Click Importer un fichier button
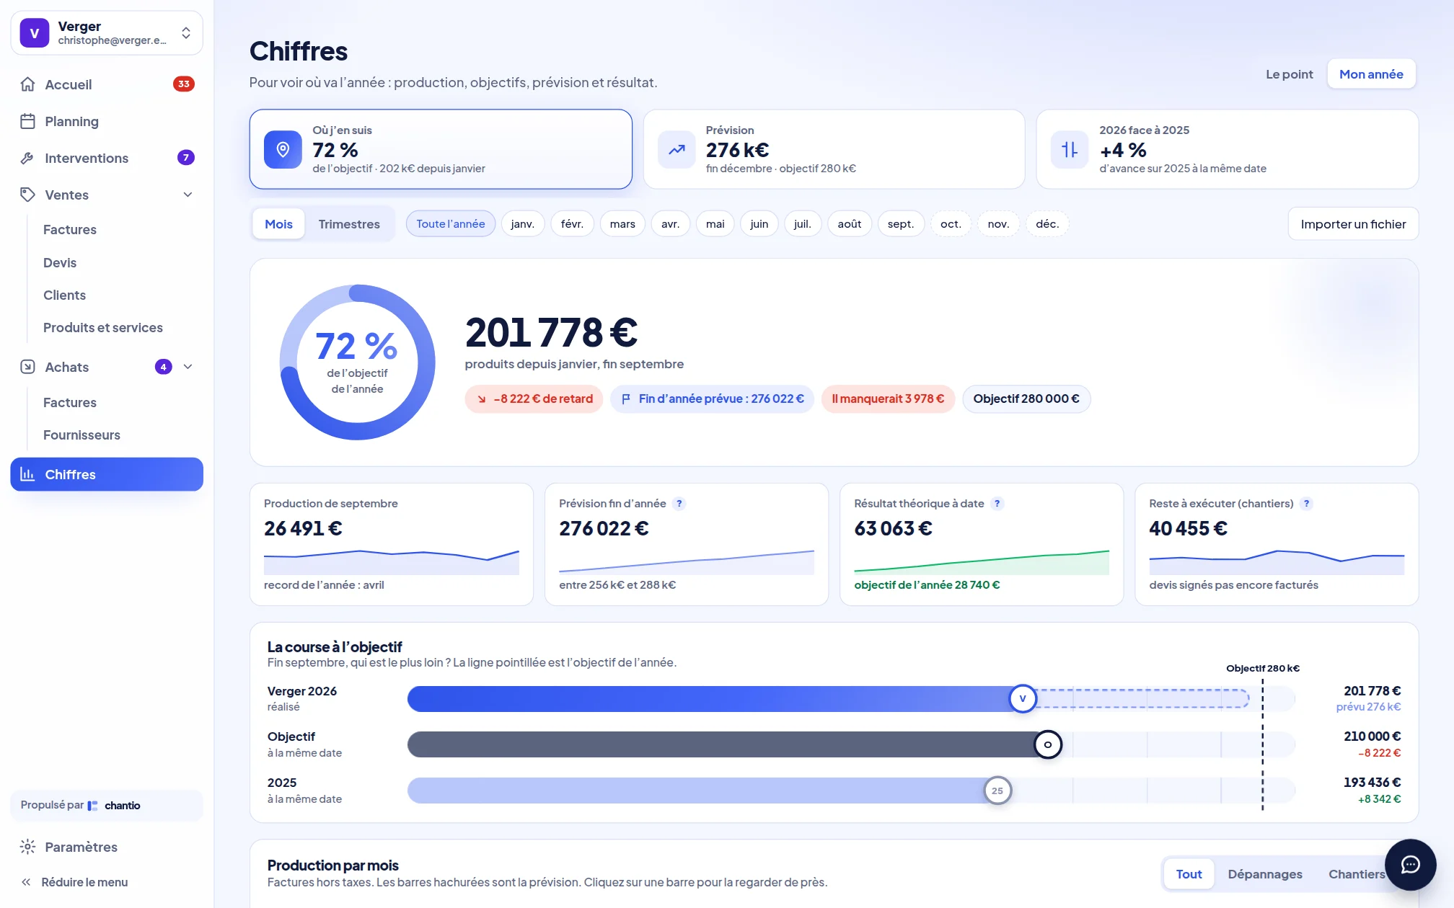The image size is (1454, 908). pyautogui.click(x=1353, y=224)
